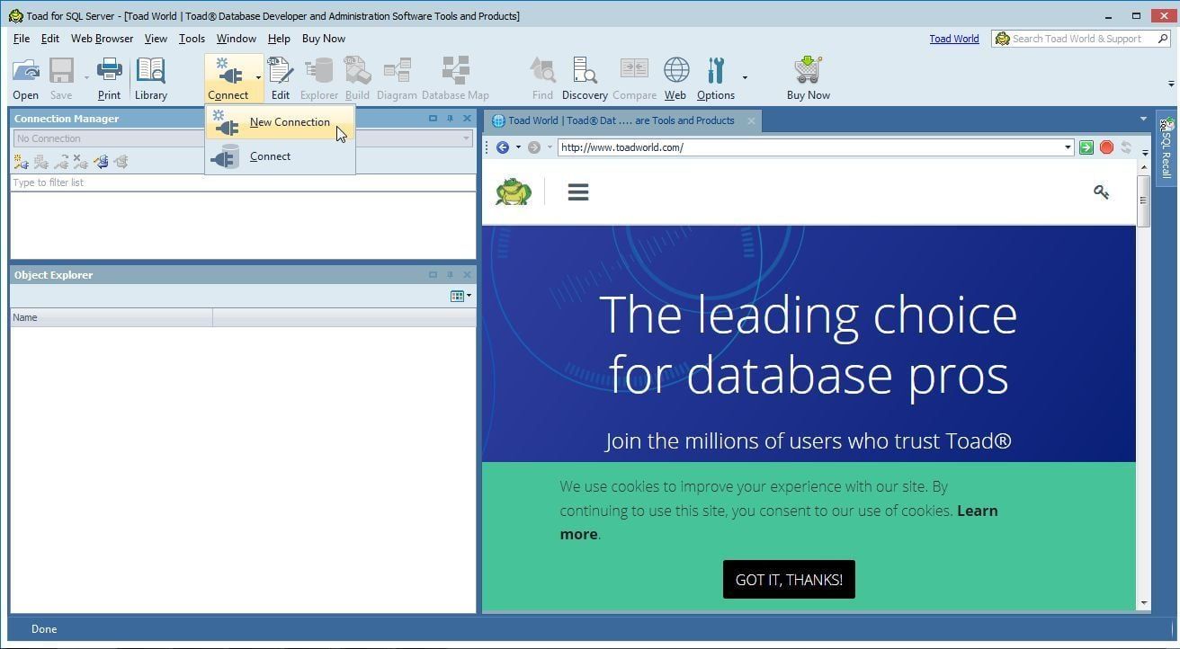This screenshot has width=1180, height=649.
Task: Click the webpage search key icon
Action: (1101, 191)
